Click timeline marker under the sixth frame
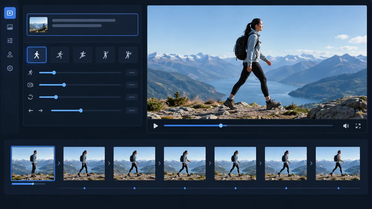This screenshot has width=372, height=209. point(286,188)
